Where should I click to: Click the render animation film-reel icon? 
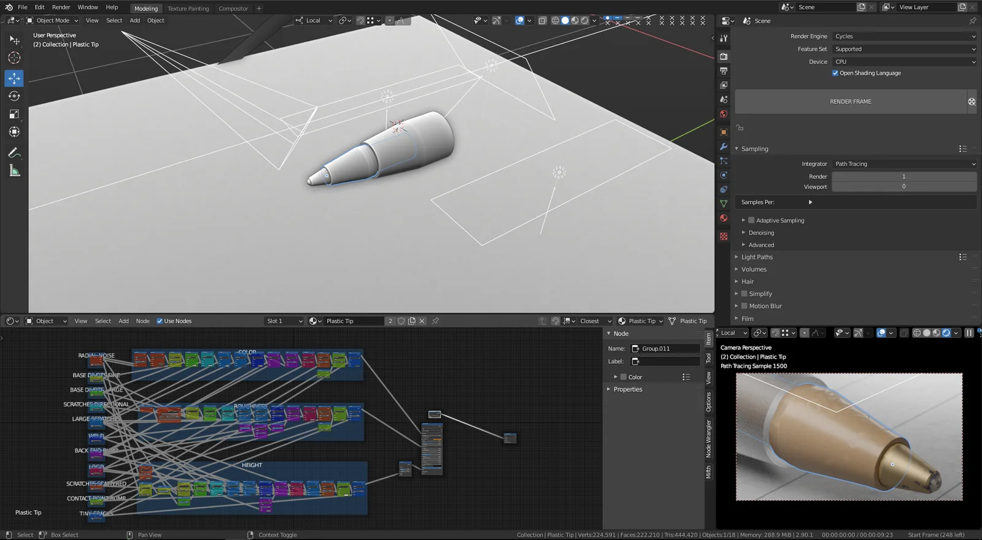click(x=972, y=102)
